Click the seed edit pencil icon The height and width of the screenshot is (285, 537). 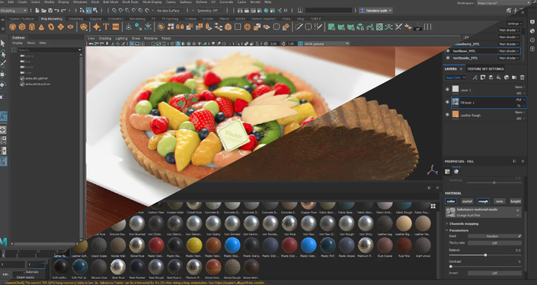(x=519, y=236)
